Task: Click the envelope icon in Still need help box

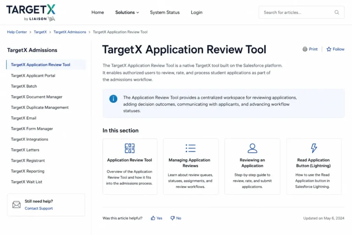Action: [x=16, y=204]
